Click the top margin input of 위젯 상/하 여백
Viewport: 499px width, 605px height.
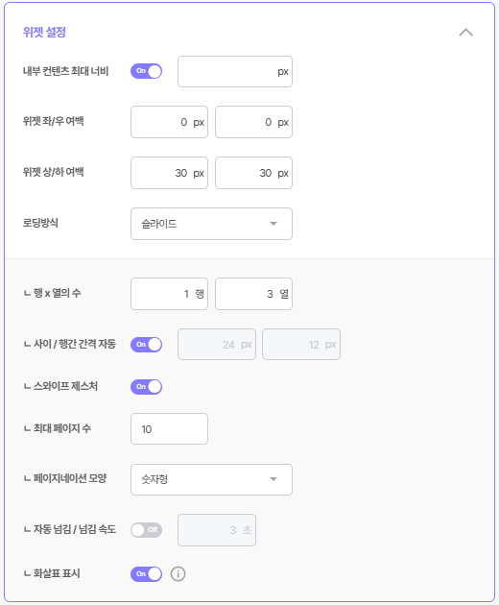point(169,173)
